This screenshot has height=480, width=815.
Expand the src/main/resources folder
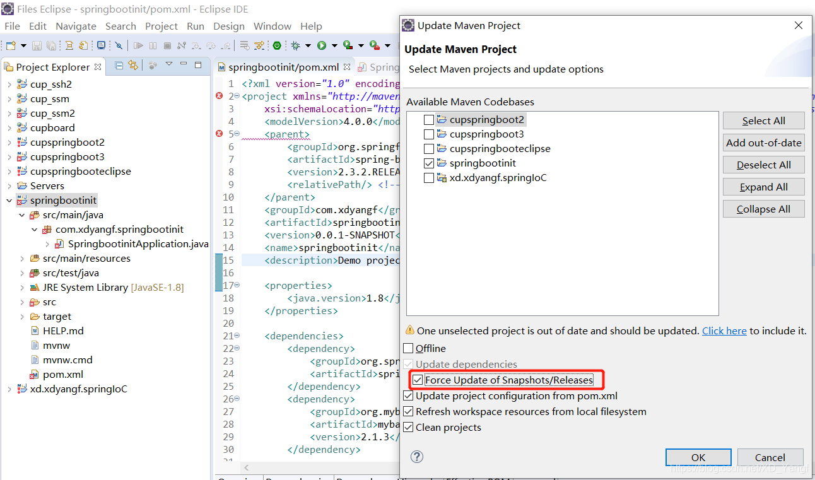pos(22,259)
